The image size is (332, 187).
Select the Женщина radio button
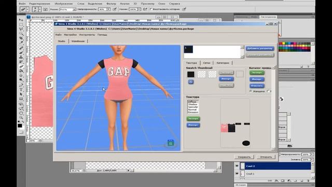251,91
